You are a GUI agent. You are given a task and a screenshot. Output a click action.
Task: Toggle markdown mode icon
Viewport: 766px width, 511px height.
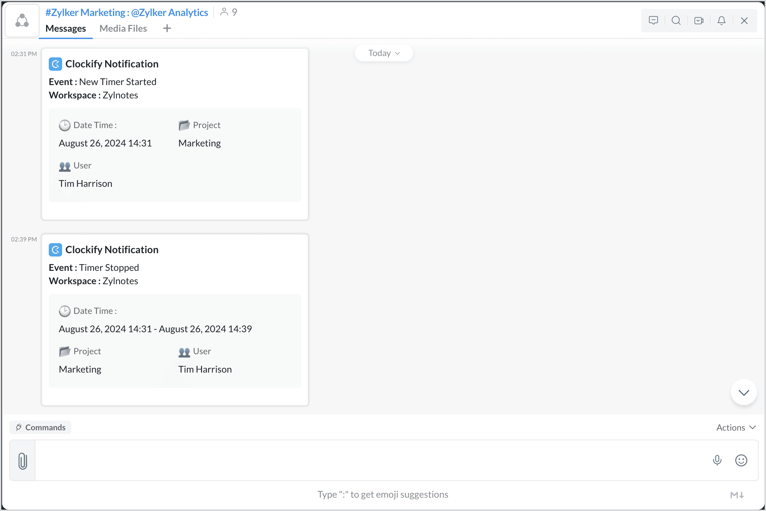pos(737,495)
